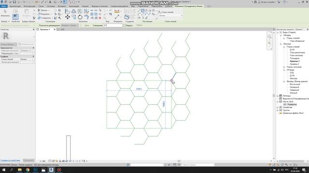Close the Level 1 view tab
The height and width of the screenshot is (173, 309).
(x=55, y=29)
